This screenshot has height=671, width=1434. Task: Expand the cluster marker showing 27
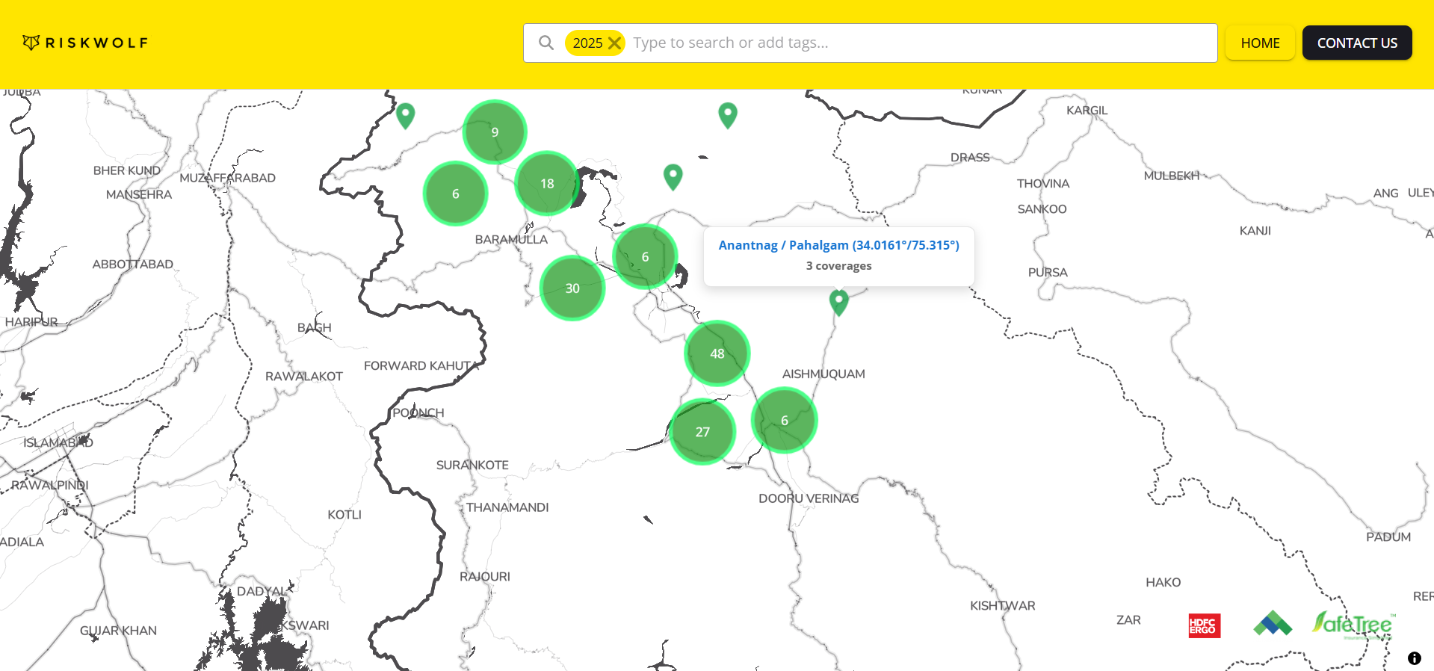point(702,432)
